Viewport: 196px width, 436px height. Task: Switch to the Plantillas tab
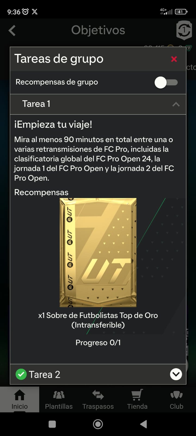[x=59, y=399]
